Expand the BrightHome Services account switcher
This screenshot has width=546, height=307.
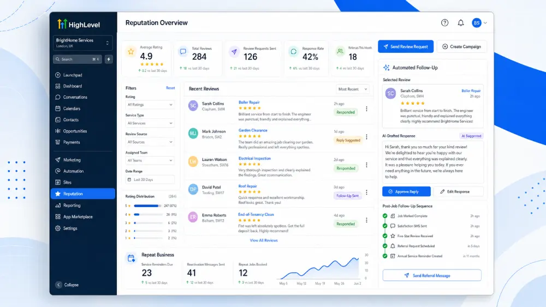83,43
